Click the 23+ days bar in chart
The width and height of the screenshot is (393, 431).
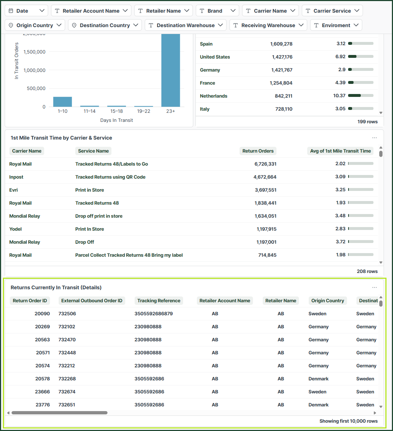(x=170, y=71)
